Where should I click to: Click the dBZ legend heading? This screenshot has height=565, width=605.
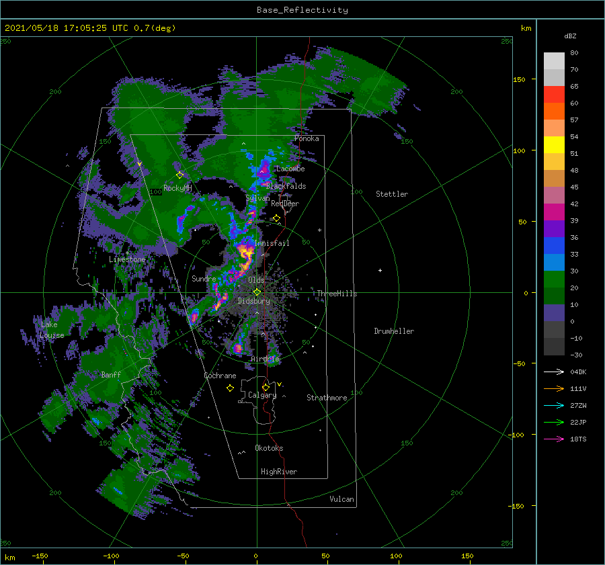pyautogui.click(x=570, y=36)
